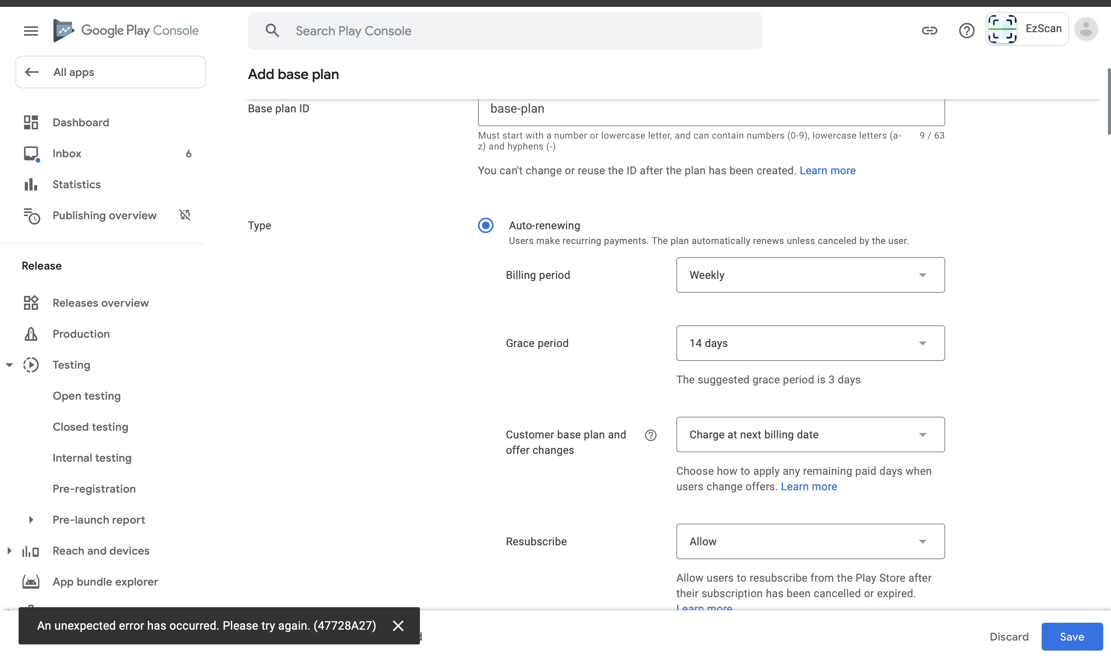Collapse the Testing section arrow
This screenshot has height=663, width=1111.
pos(9,365)
